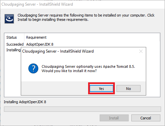Click the installation progress bar
The image size is (165, 126).
click(x=82, y=109)
